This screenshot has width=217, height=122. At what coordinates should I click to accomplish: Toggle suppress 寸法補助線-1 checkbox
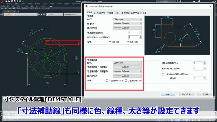pos(107,81)
